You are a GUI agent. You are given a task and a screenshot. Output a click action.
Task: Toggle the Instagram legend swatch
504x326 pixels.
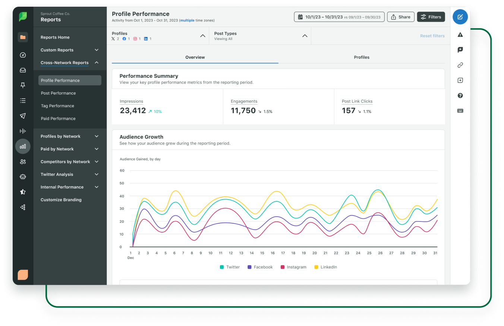[x=283, y=267]
